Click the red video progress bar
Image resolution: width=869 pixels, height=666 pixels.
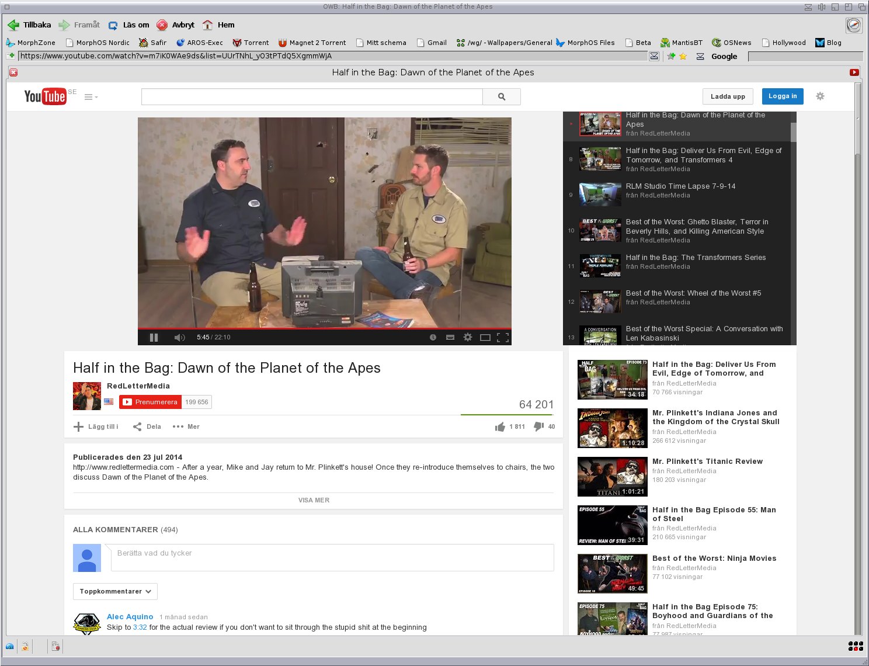click(325, 328)
